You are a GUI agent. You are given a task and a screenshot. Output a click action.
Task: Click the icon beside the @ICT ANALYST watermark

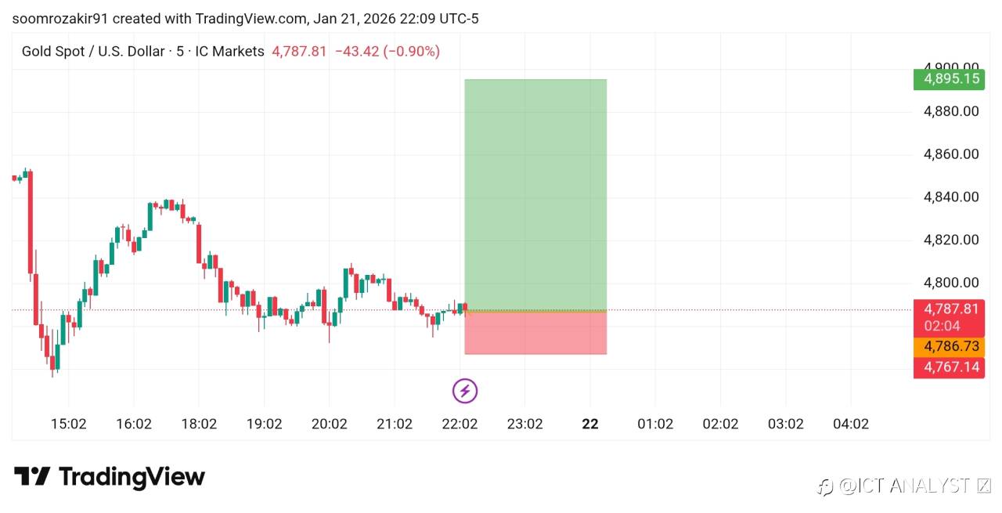(825, 487)
